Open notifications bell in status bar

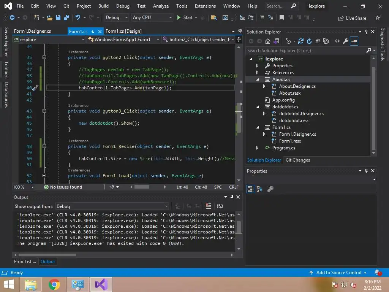(x=378, y=273)
